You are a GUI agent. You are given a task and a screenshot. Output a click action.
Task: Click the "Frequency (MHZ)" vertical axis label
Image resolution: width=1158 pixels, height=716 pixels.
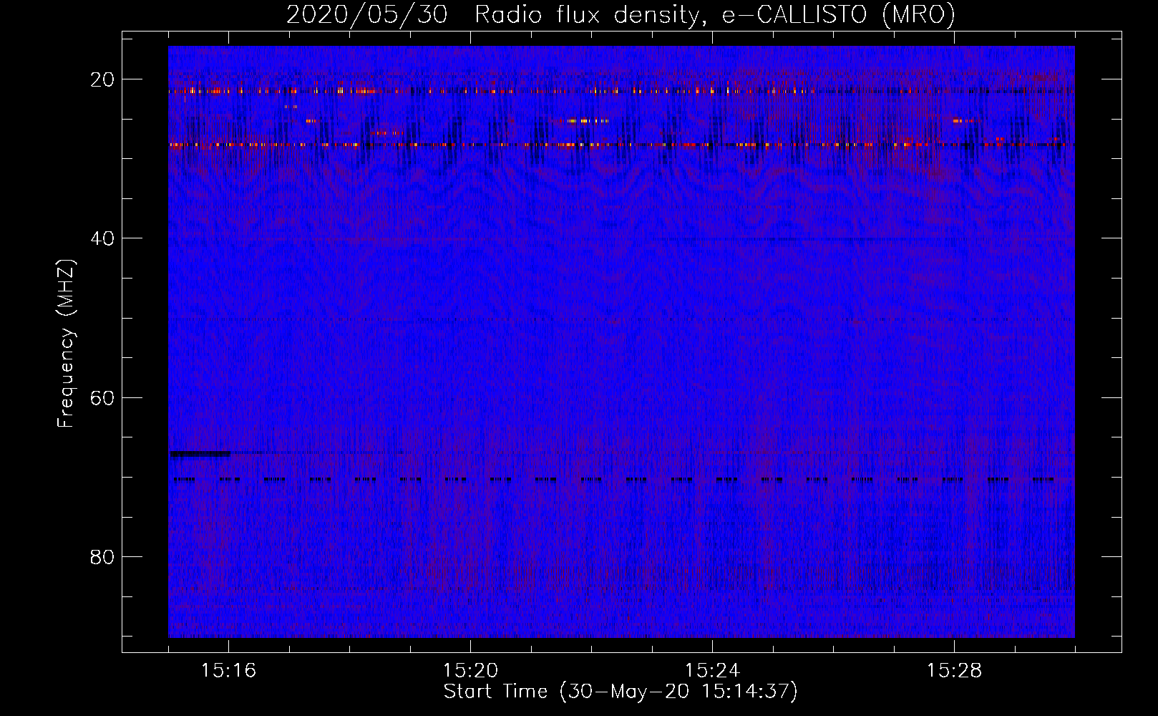pos(66,344)
